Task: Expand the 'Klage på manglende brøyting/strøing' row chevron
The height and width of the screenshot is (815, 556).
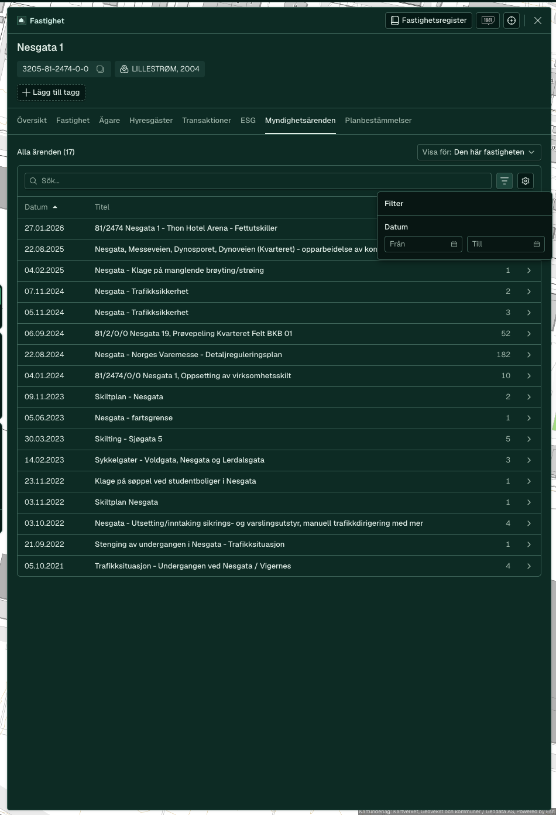Action: click(529, 270)
